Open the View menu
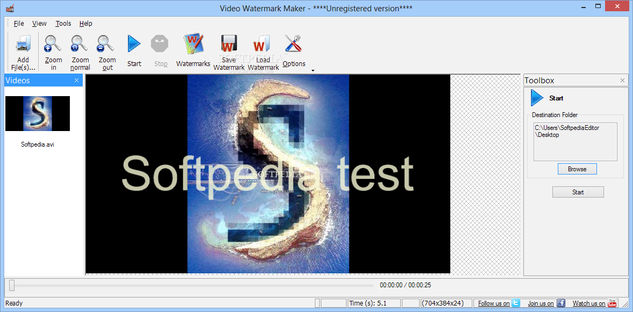 39,24
